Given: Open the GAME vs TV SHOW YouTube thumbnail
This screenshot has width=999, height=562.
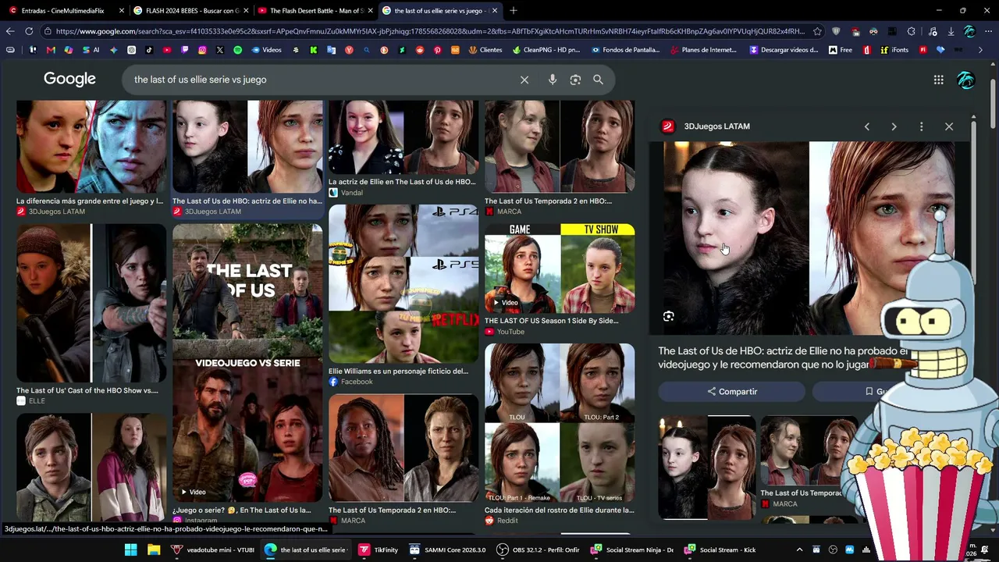Looking at the screenshot, I should [560, 269].
